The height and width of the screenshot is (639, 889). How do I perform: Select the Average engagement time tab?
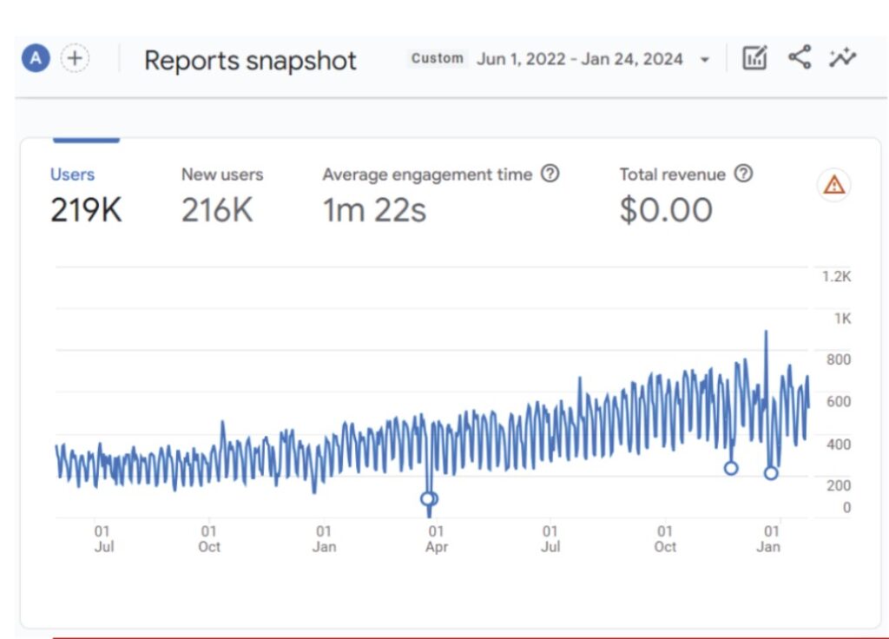pyautogui.click(x=427, y=194)
